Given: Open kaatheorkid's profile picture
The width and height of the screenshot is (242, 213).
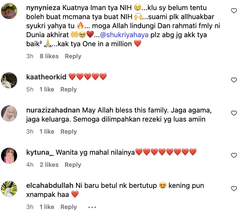Looking at the screenshot, I should pos(9,80).
